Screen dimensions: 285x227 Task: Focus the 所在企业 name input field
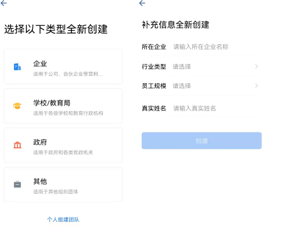pyautogui.click(x=215, y=47)
